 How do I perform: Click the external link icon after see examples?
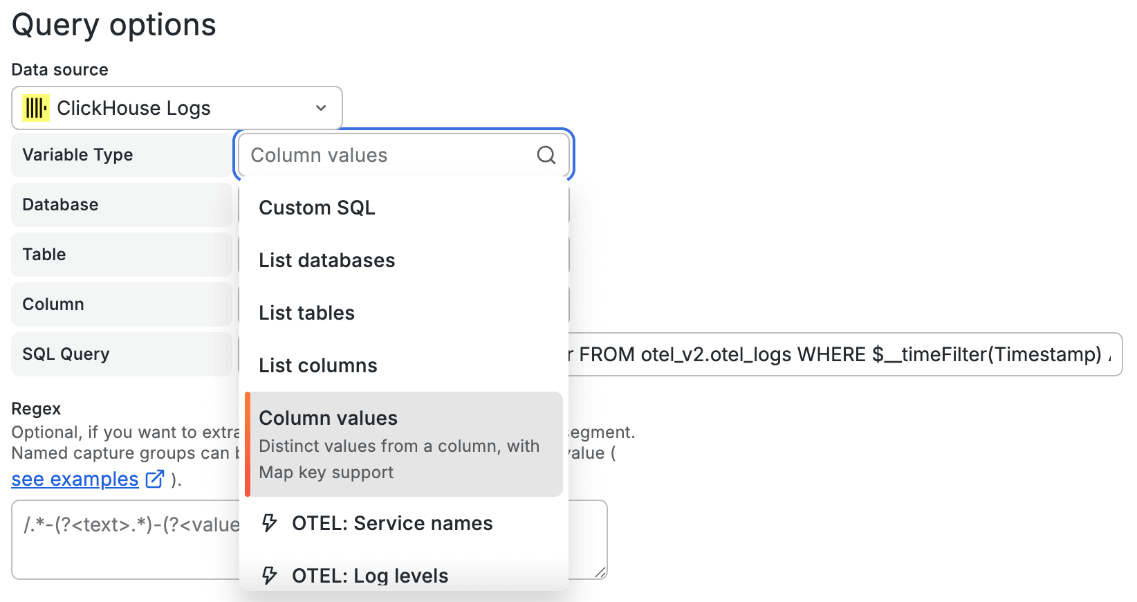[x=155, y=479]
